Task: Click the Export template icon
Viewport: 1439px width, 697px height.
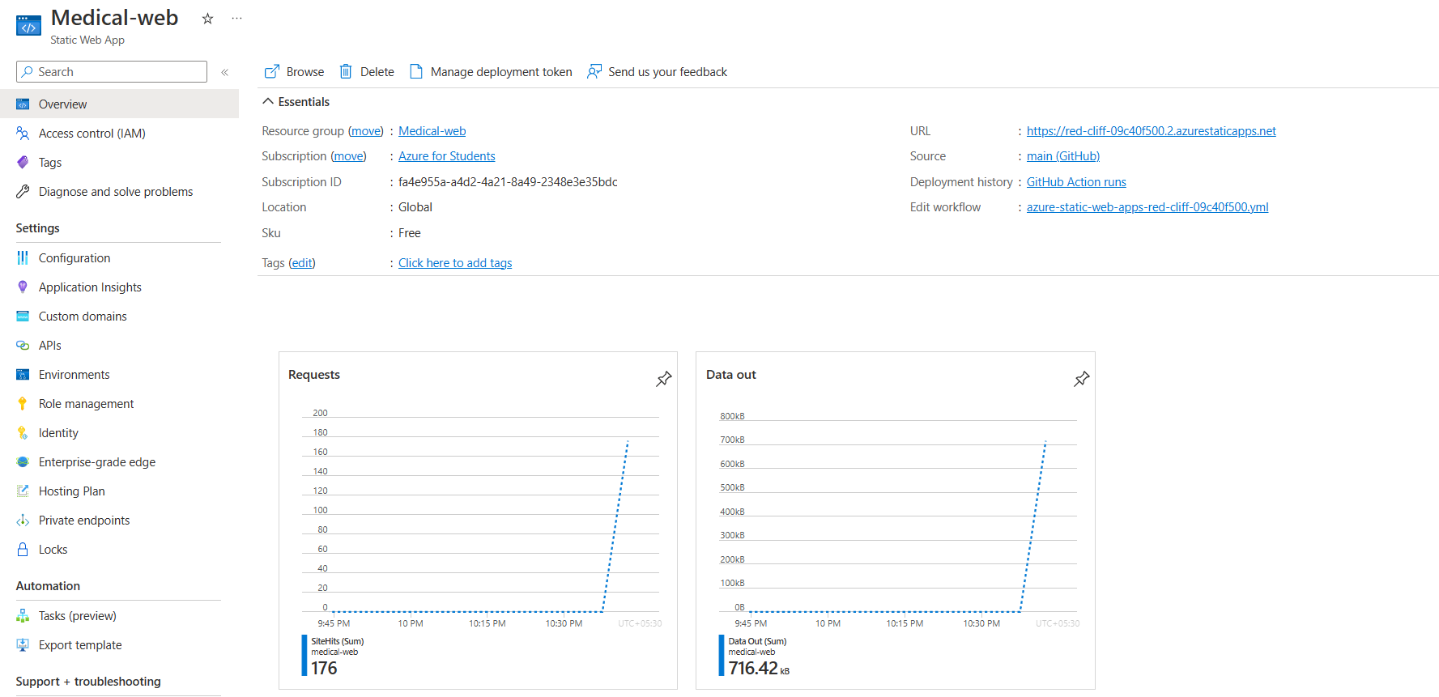Action: tap(23, 645)
